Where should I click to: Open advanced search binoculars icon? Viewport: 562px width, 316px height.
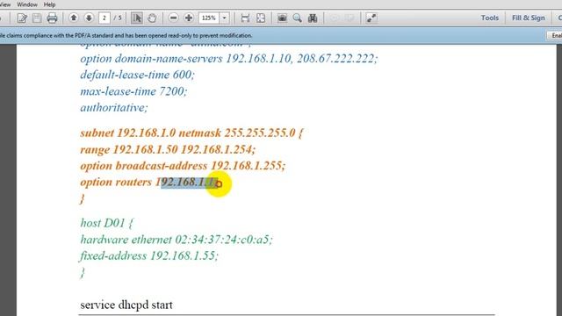coord(313,18)
